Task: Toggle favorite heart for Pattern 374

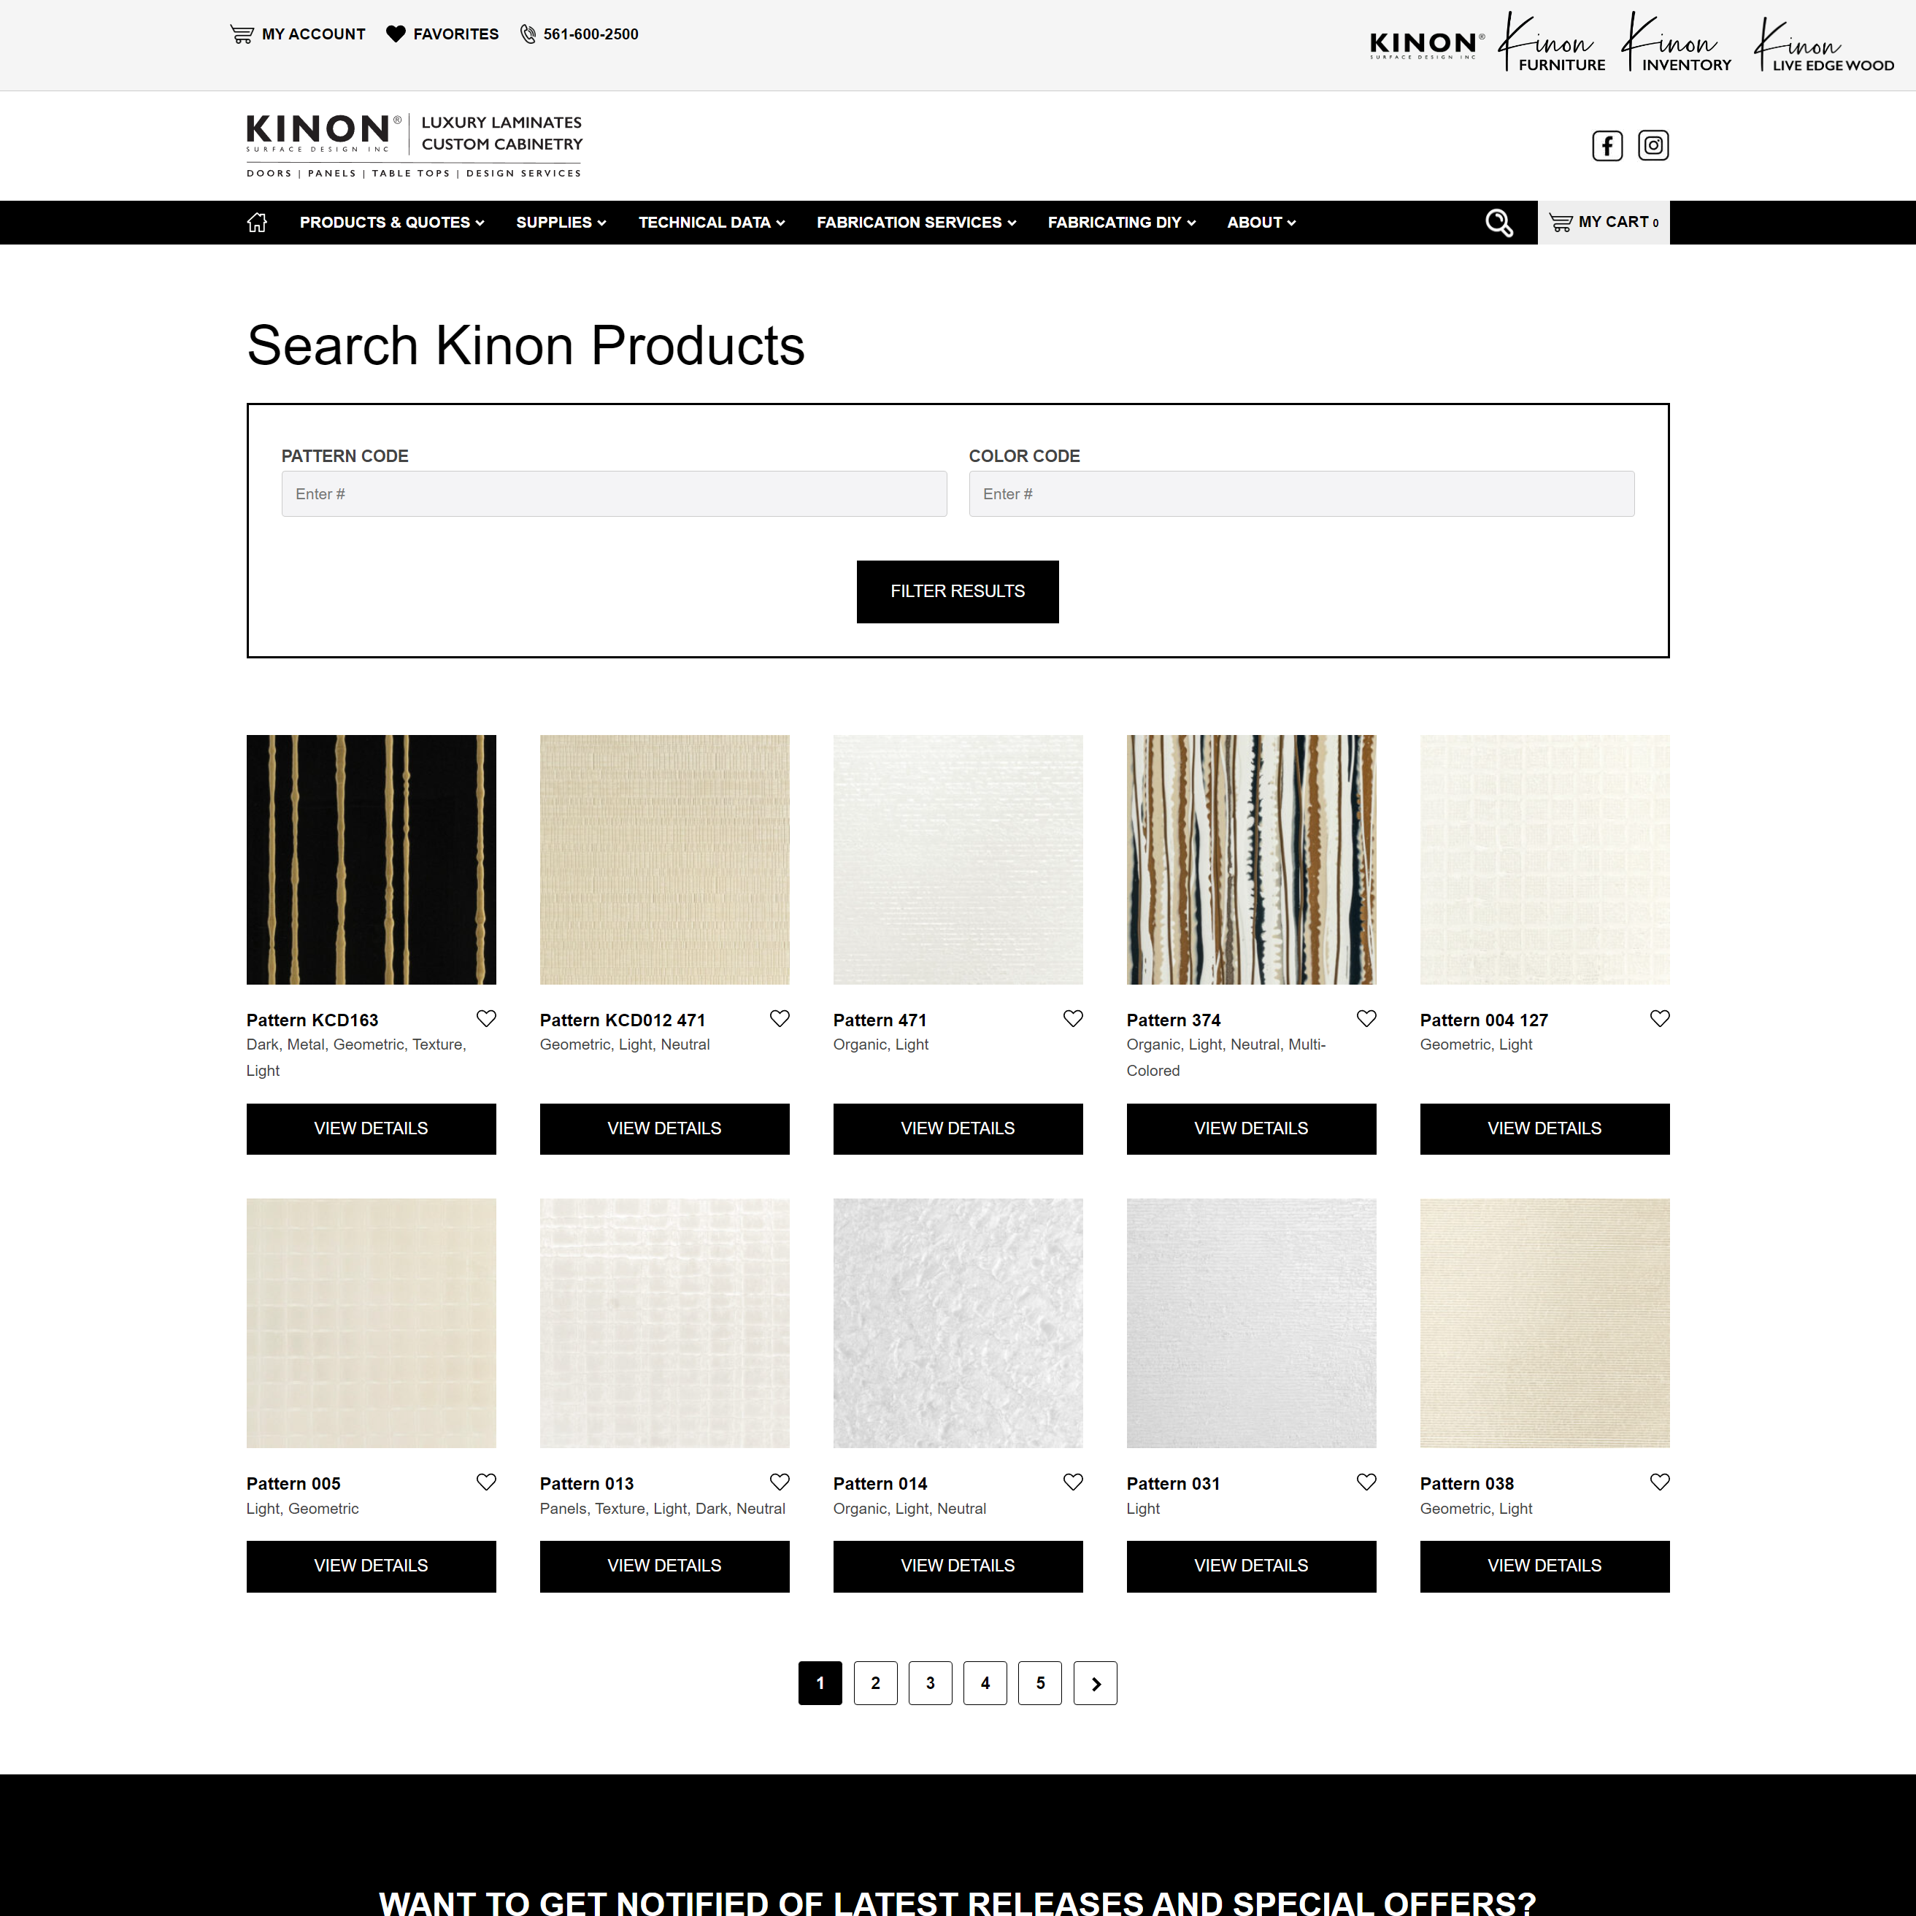Action: 1366,1018
